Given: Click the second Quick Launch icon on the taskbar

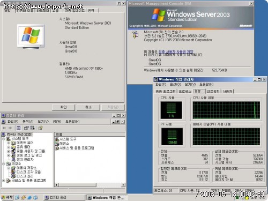Looking at the screenshot, I should (x=24, y=197).
